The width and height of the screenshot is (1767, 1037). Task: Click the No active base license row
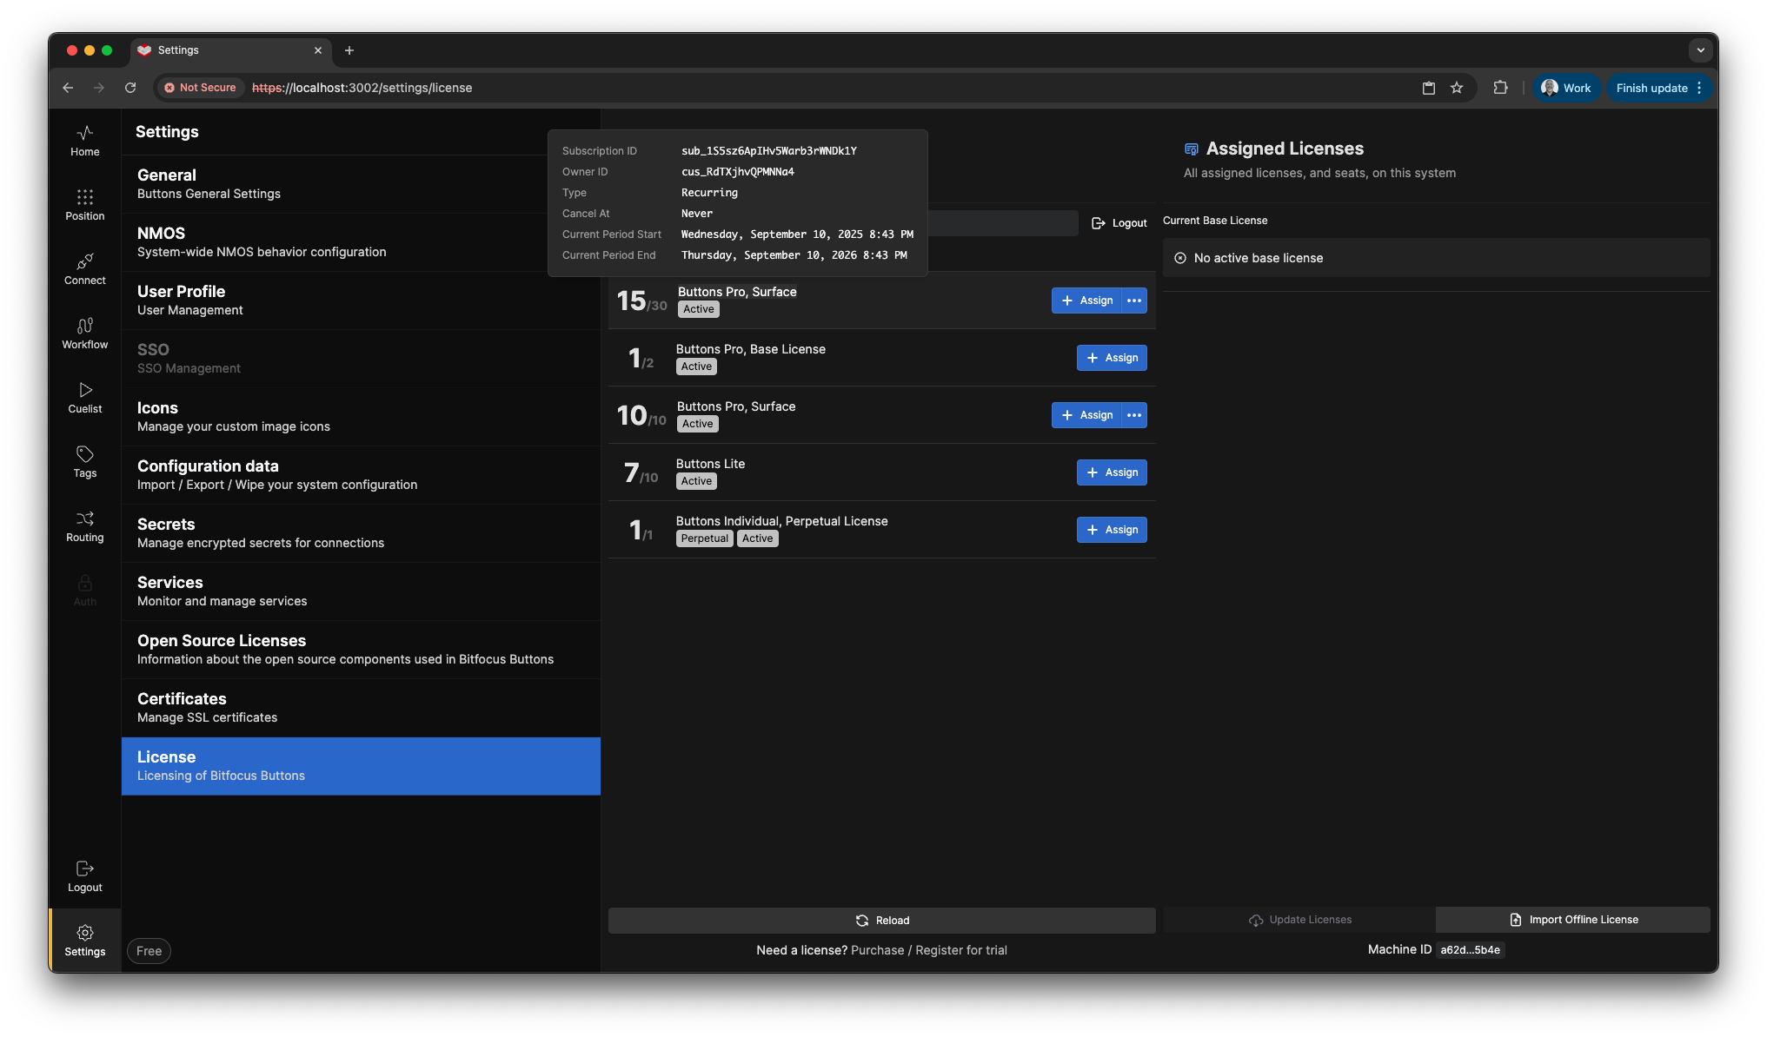(x=1436, y=258)
